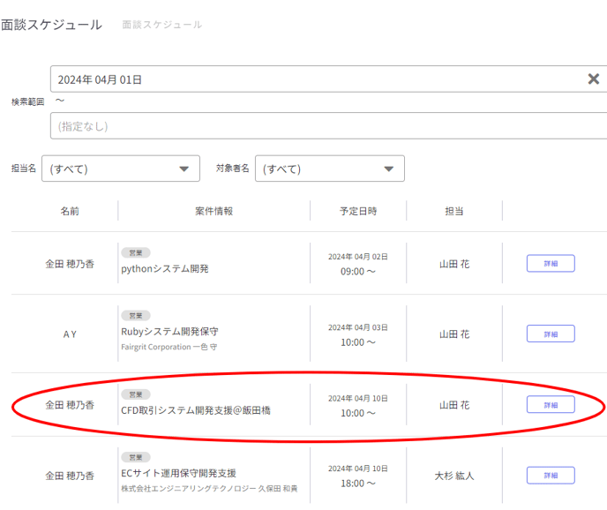
Task: Click the 担当 column header
Action: pyautogui.click(x=454, y=211)
